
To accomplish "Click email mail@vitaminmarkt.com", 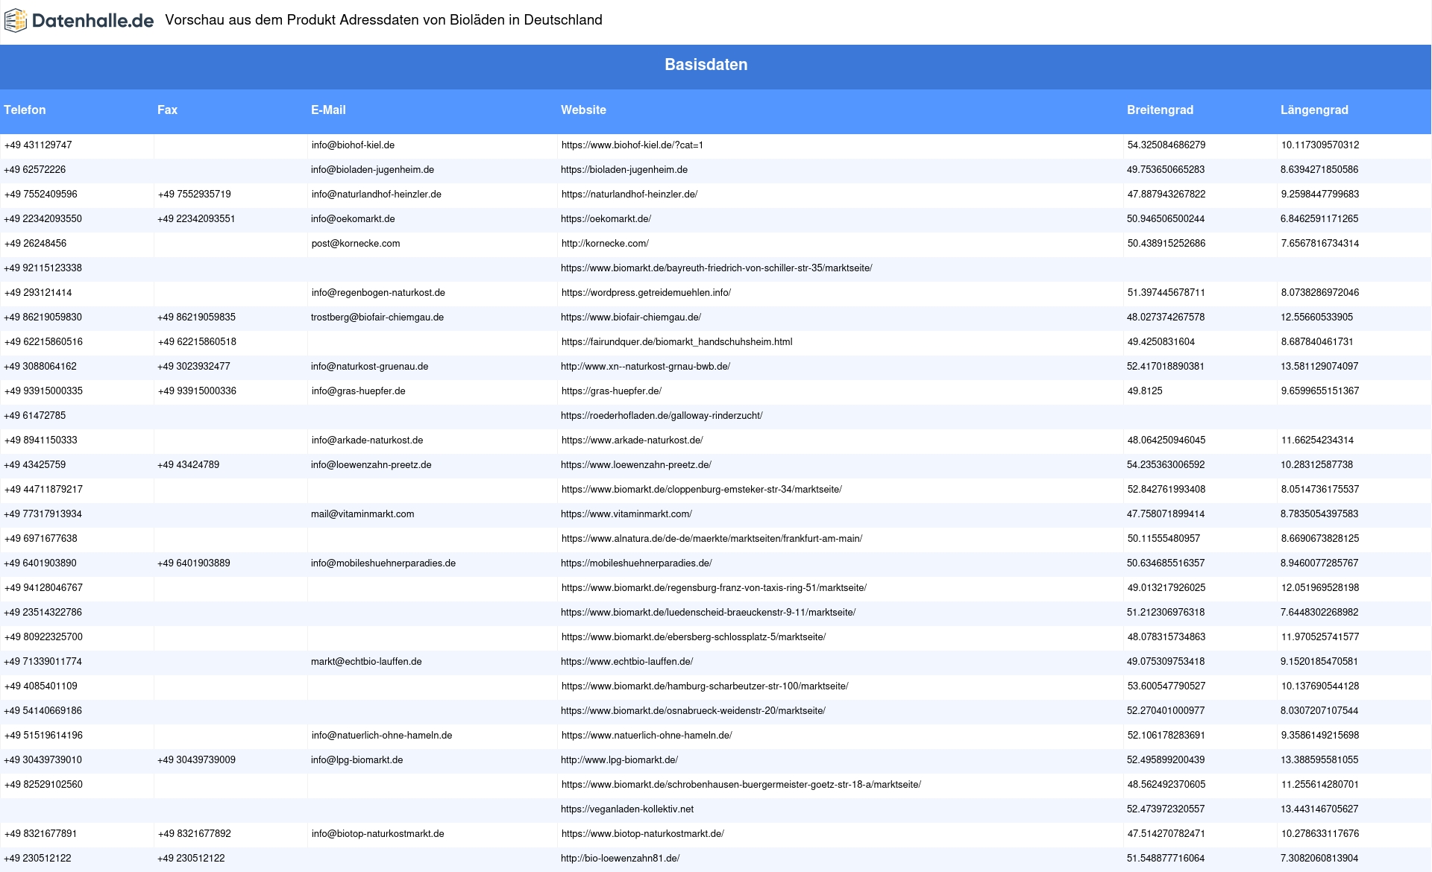I will [x=362, y=514].
